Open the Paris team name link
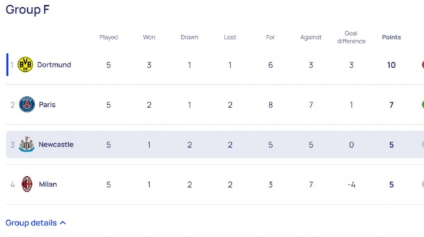The image size is (424, 237). [x=47, y=105]
